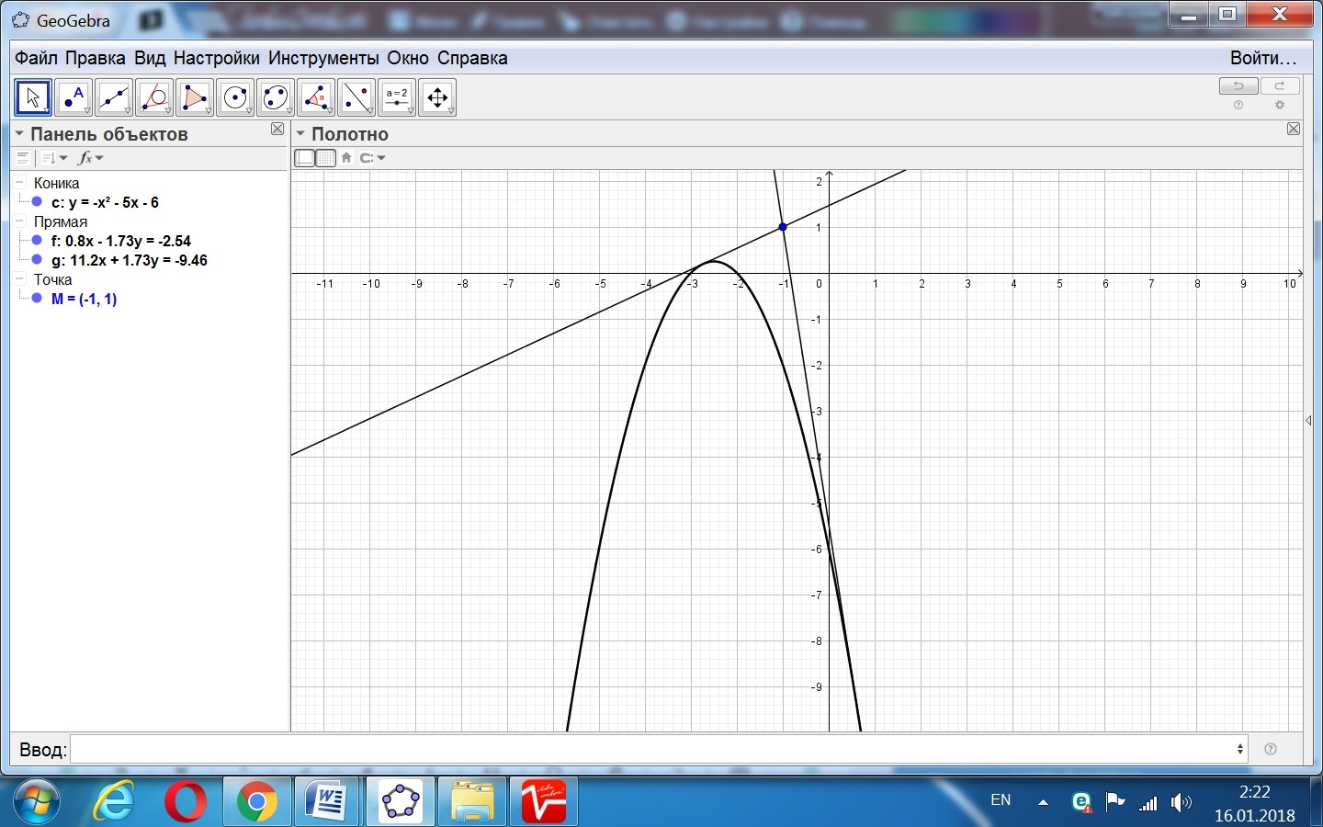Launch Internet Explorer from the taskbar
The height and width of the screenshot is (827, 1323).
click(x=114, y=801)
